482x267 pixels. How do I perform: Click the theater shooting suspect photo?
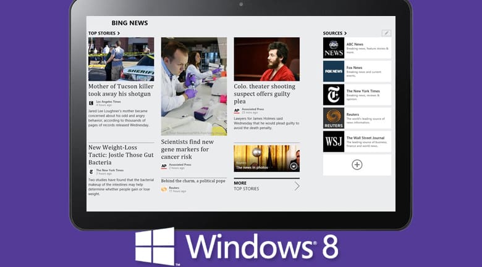pyautogui.click(x=266, y=59)
